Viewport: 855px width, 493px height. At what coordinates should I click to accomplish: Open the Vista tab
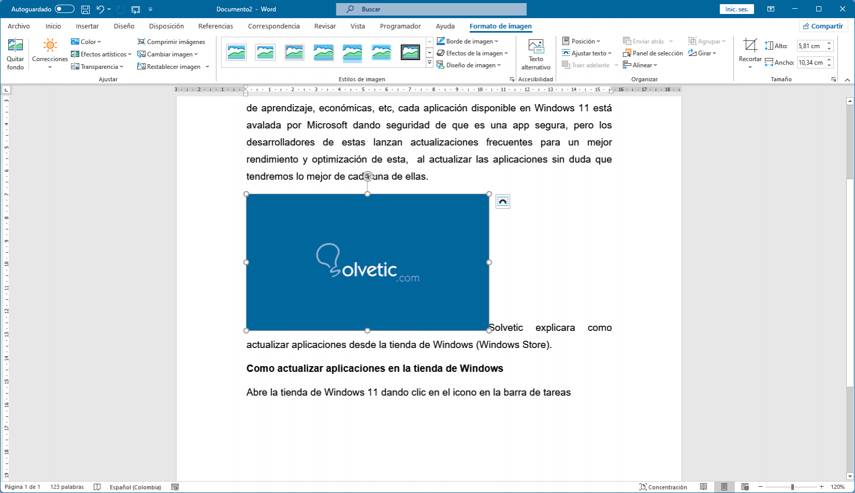pos(358,26)
